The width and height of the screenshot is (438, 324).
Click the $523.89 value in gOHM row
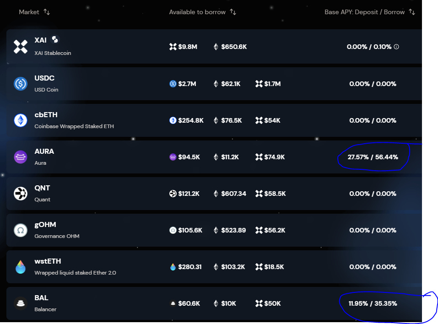pyautogui.click(x=233, y=230)
